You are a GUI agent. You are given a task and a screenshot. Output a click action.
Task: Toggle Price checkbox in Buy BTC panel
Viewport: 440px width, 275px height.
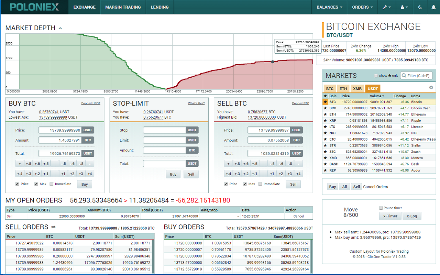[x=17, y=184]
